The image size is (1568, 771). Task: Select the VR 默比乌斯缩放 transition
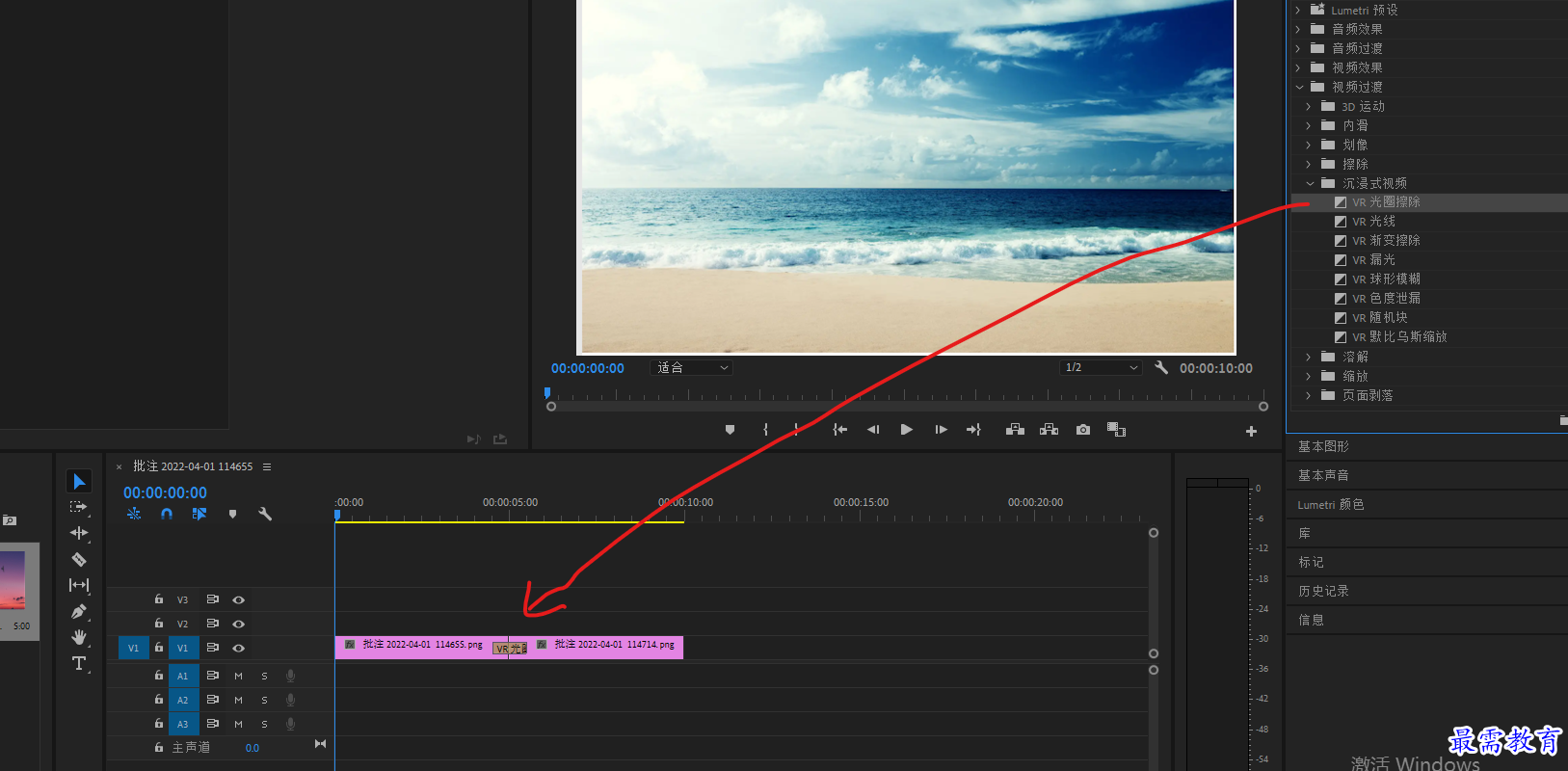[x=1399, y=337]
